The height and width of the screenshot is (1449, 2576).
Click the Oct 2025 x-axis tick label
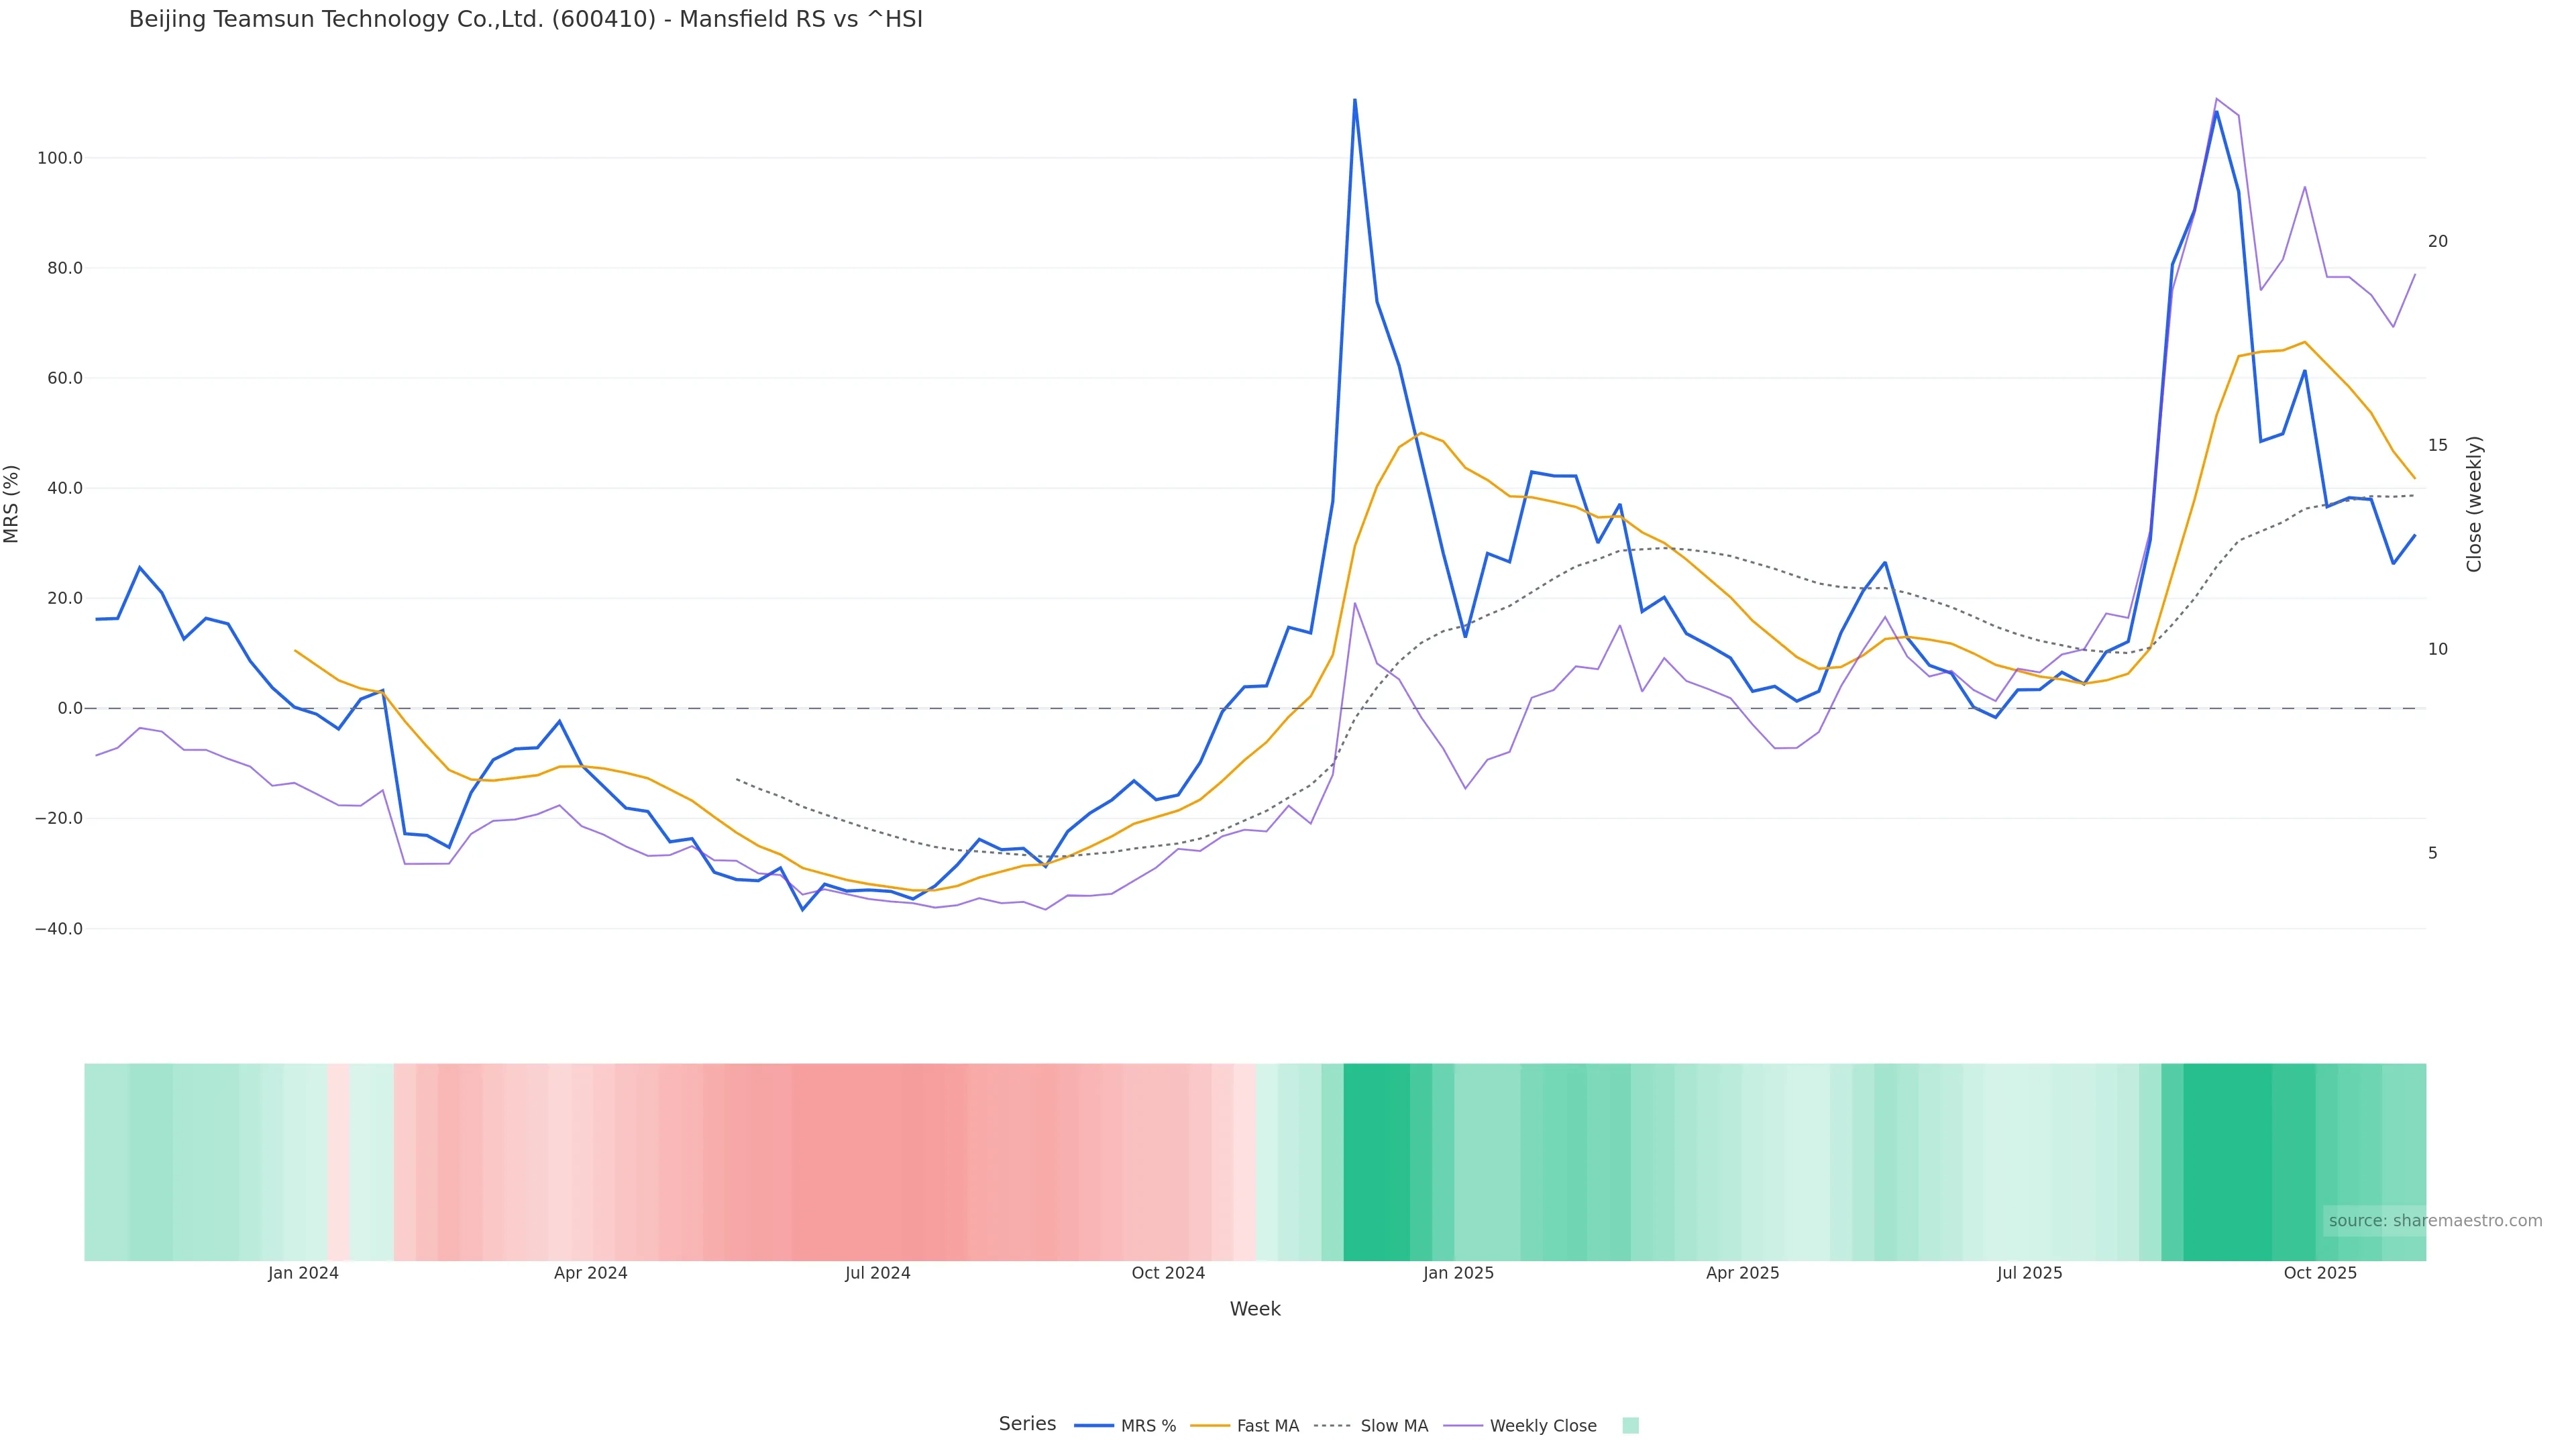click(2319, 1273)
